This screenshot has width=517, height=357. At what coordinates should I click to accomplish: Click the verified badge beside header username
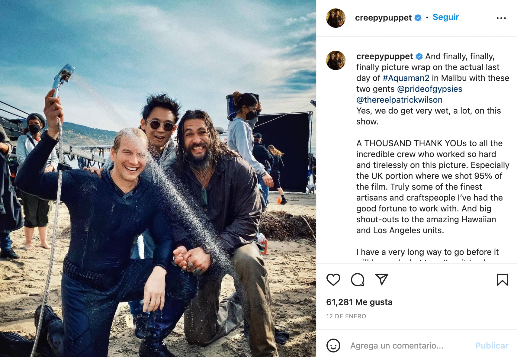(x=418, y=18)
